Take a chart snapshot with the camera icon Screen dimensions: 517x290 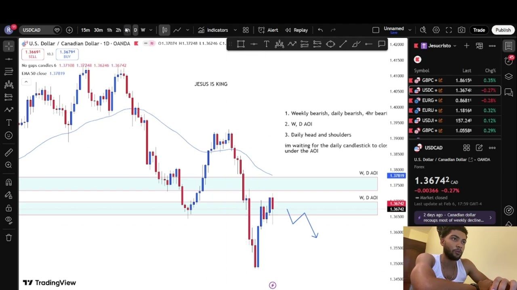point(462,30)
